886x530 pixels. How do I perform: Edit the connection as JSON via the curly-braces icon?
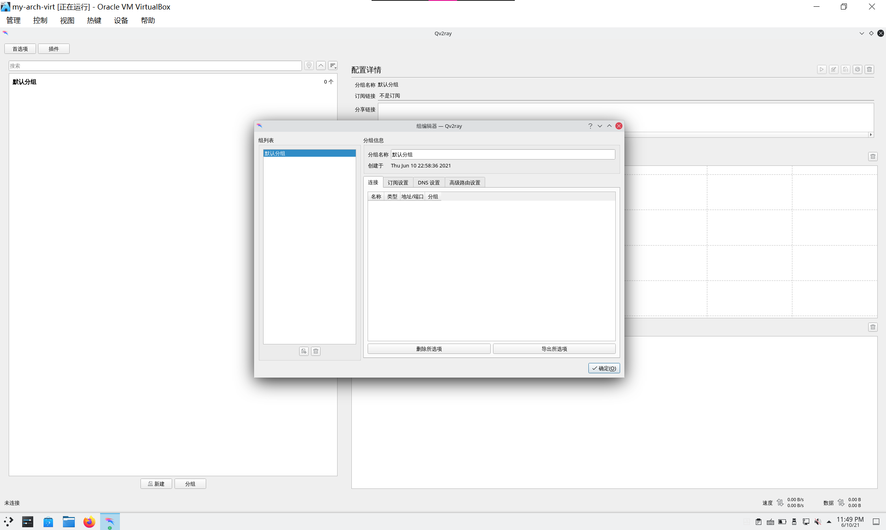click(x=845, y=69)
